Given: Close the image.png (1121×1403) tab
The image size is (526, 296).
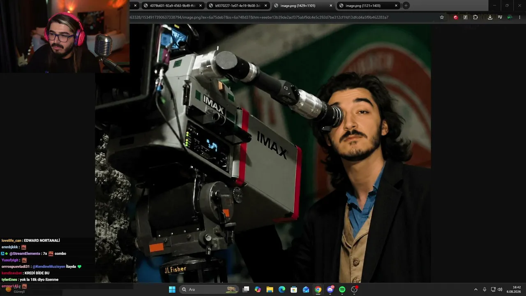Looking at the screenshot, I should [396, 6].
